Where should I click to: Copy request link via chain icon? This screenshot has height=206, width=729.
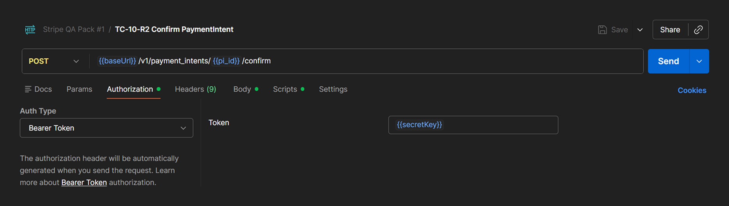point(698,30)
